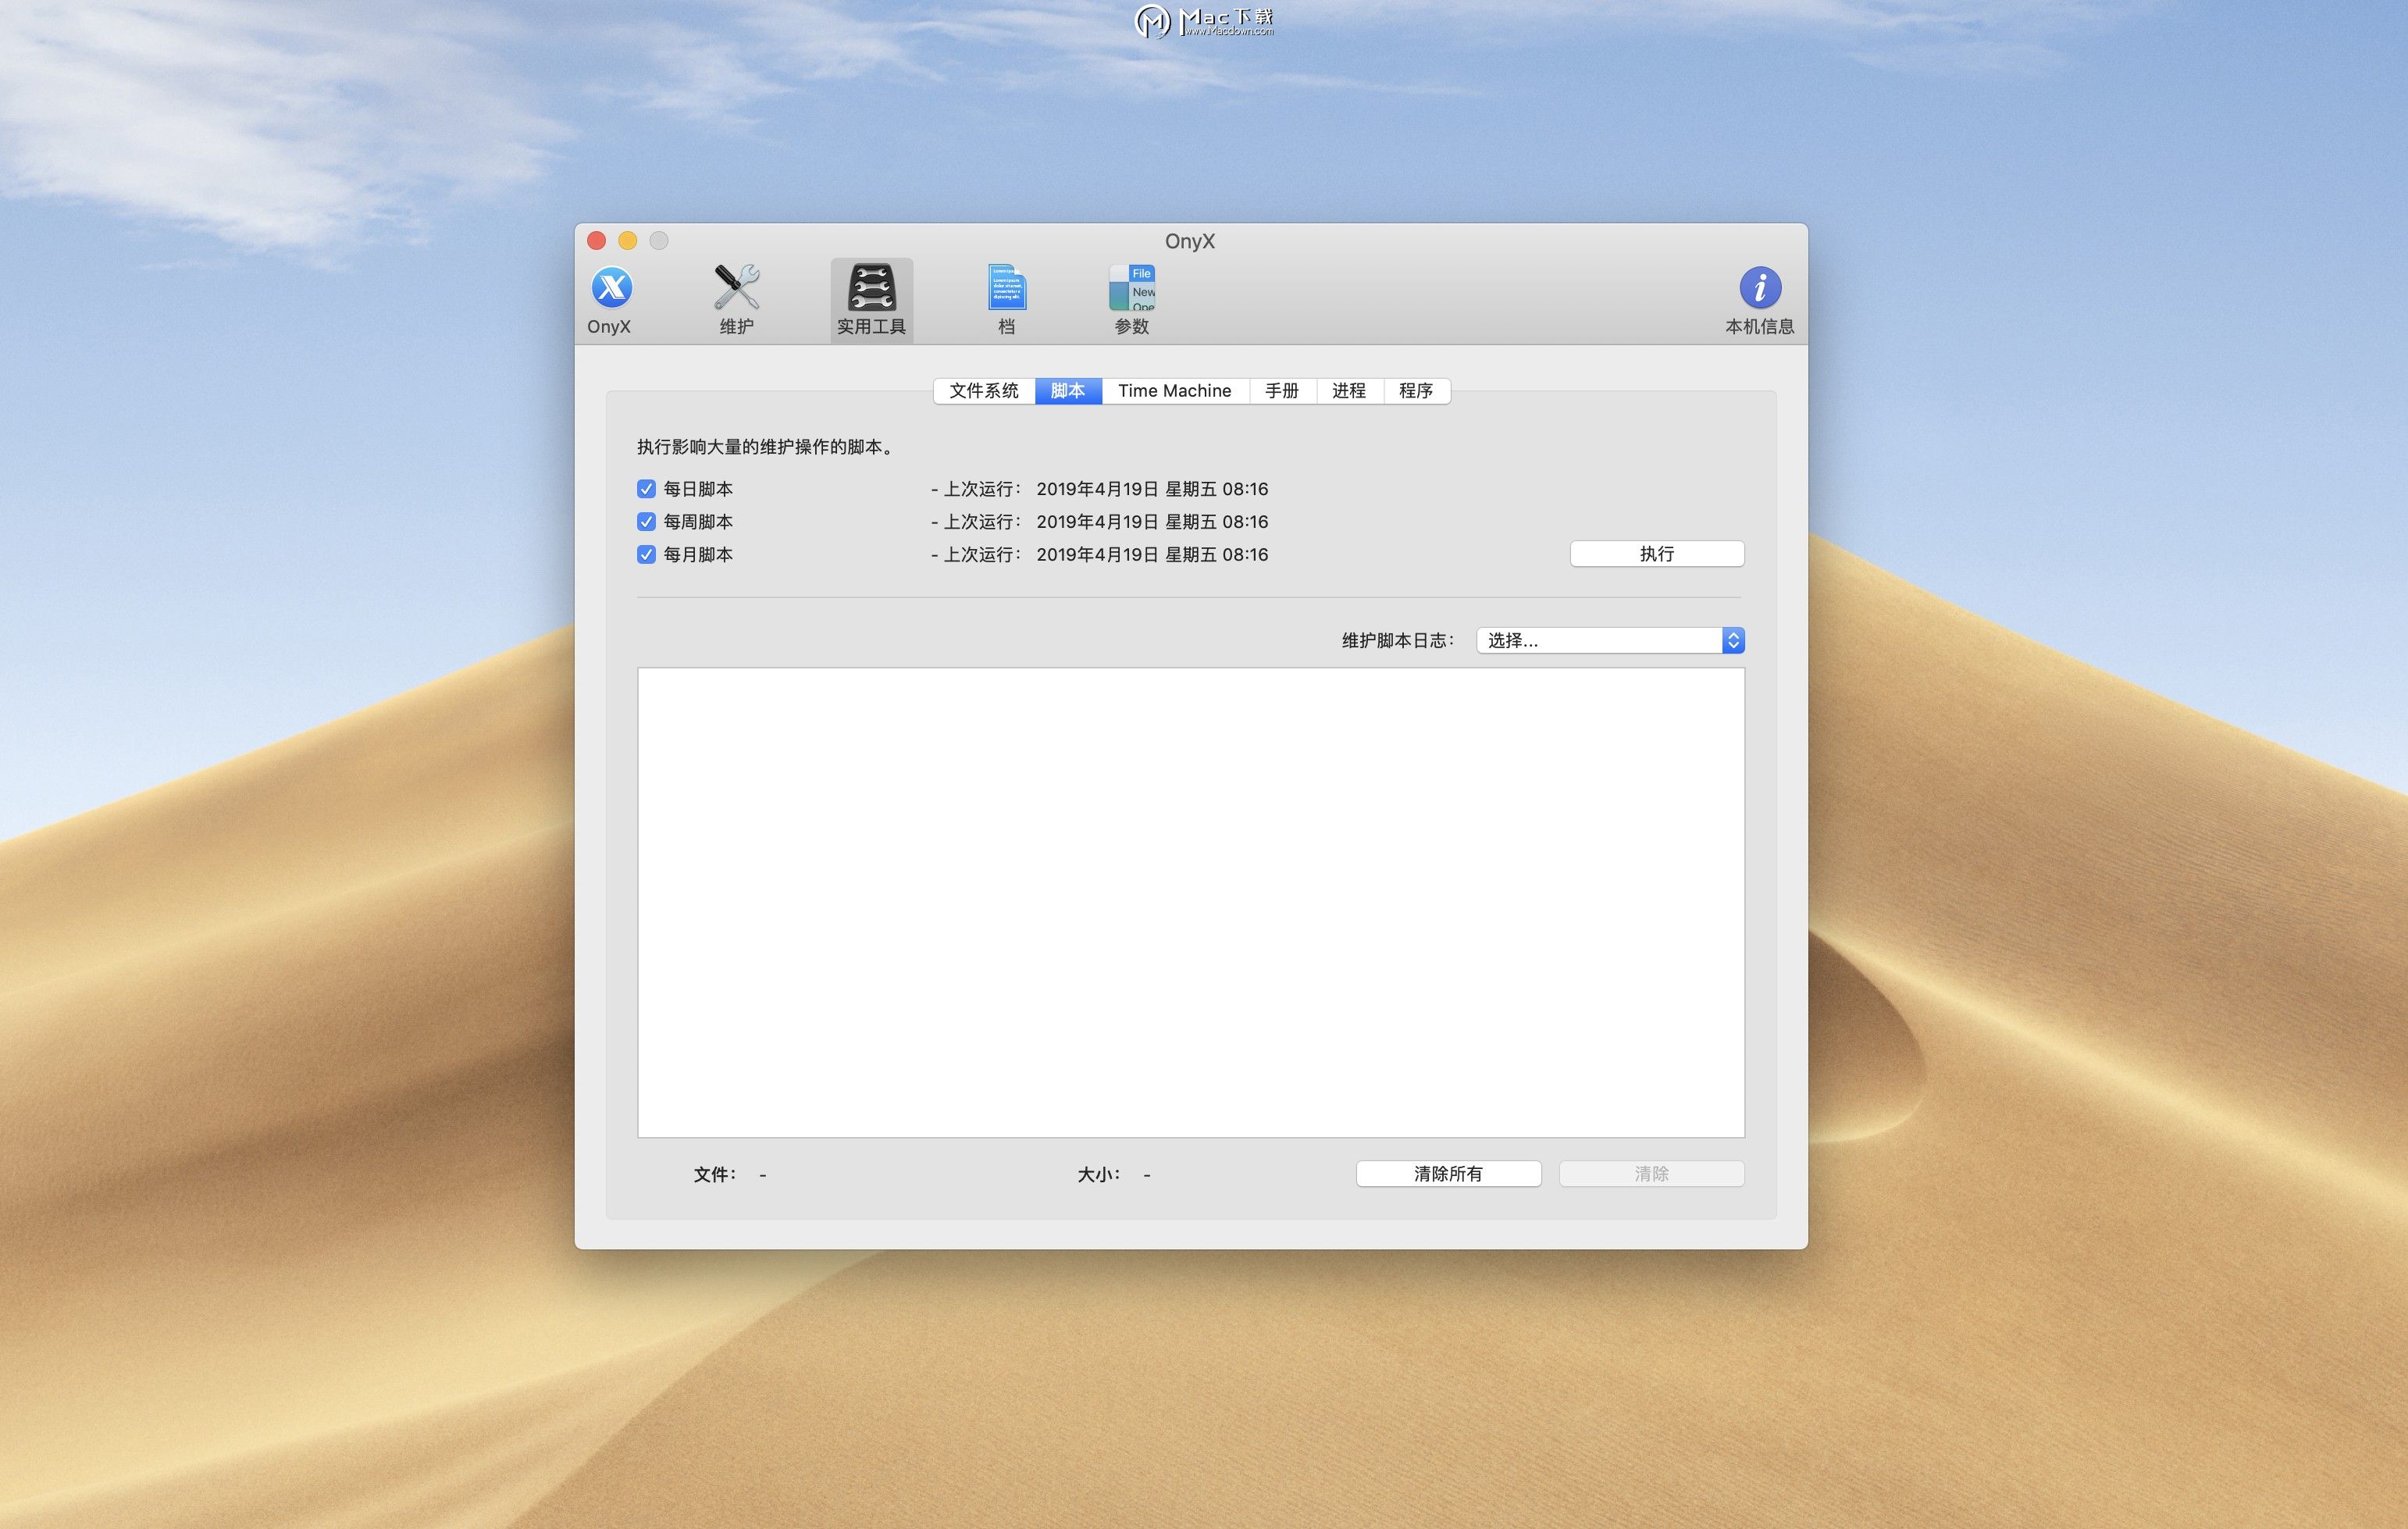Click the 清除所有 clear all button

pyautogui.click(x=1448, y=1173)
